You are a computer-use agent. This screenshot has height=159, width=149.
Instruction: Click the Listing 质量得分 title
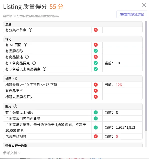click(25, 7)
